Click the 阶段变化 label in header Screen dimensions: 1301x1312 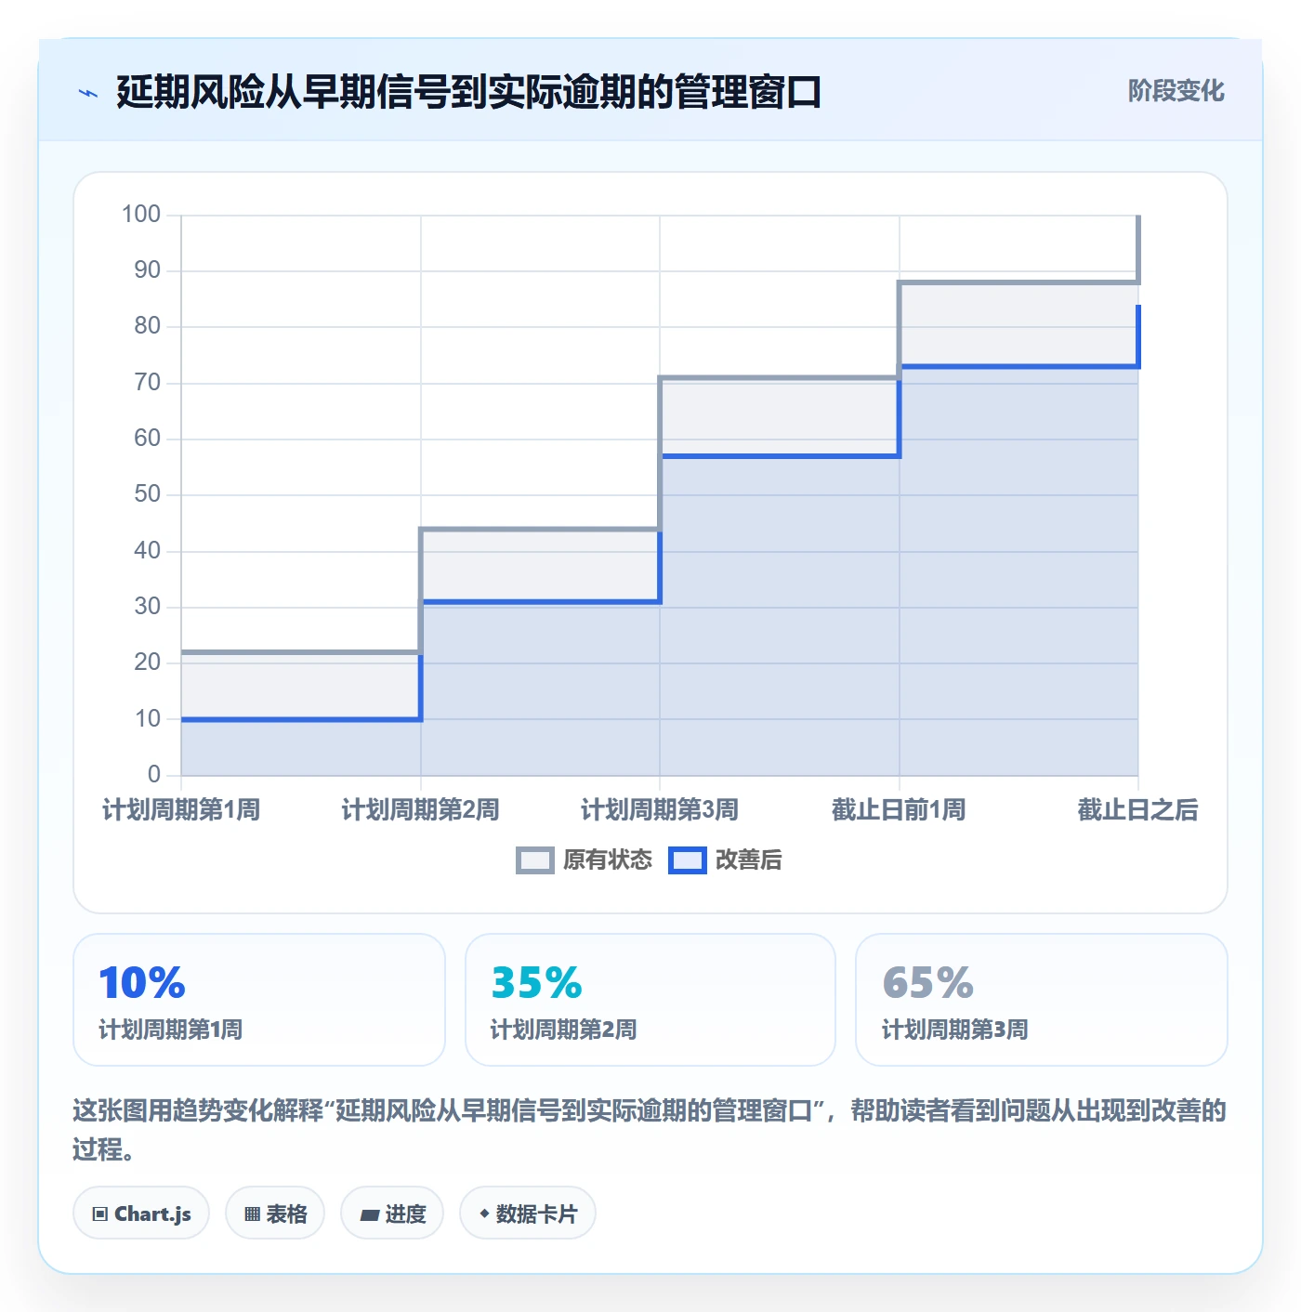click(x=1176, y=91)
